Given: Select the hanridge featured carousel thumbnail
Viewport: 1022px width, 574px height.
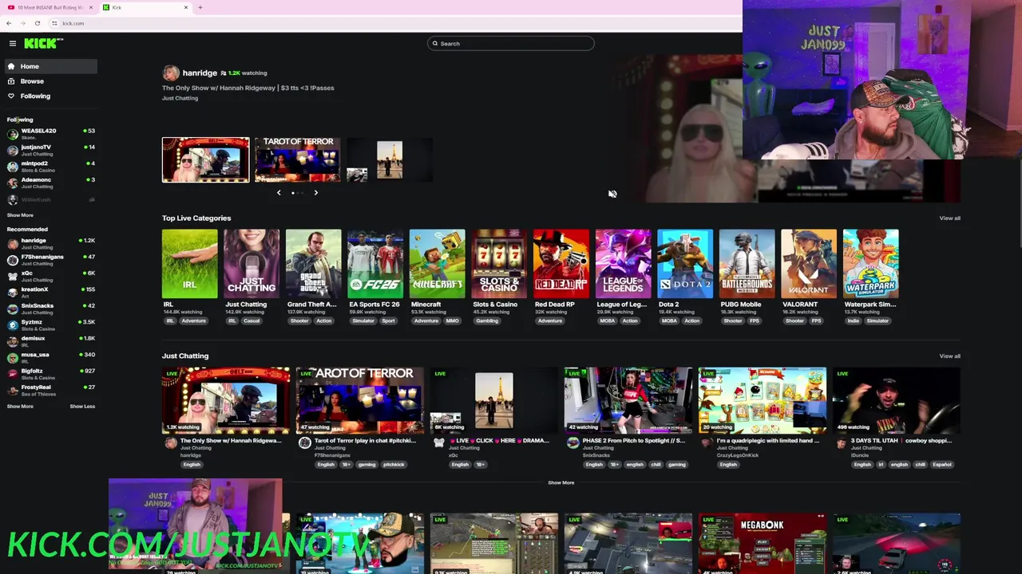Looking at the screenshot, I should tap(206, 159).
